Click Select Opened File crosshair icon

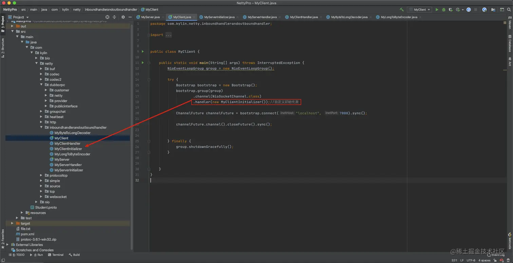(108, 17)
